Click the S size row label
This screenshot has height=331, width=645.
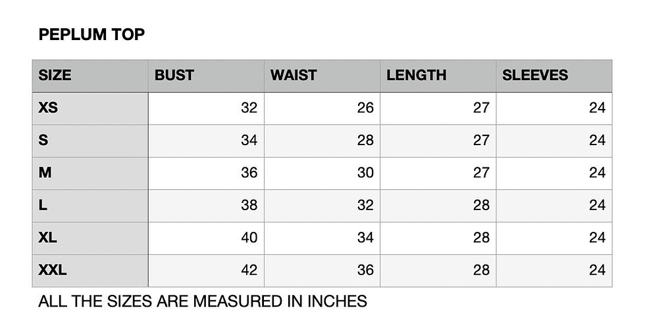coord(43,140)
